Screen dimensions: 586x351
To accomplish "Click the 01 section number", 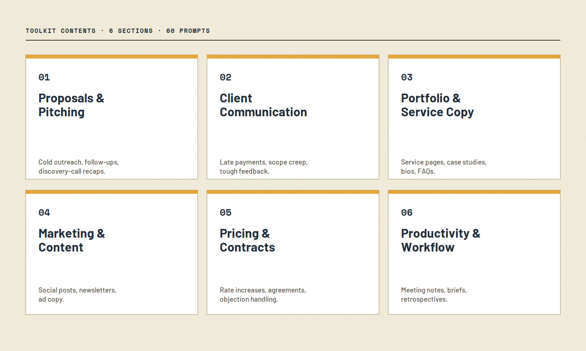I will pyautogui.click(x=44, y=78).
